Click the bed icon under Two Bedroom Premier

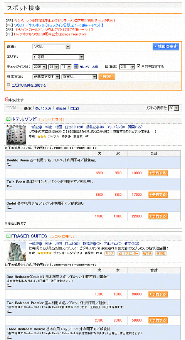pyautogui.click(x=9, y=312)
